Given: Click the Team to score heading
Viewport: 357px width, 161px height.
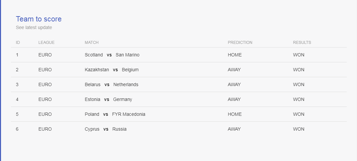Looking at the screenshot, I should (x=39, y=19).
